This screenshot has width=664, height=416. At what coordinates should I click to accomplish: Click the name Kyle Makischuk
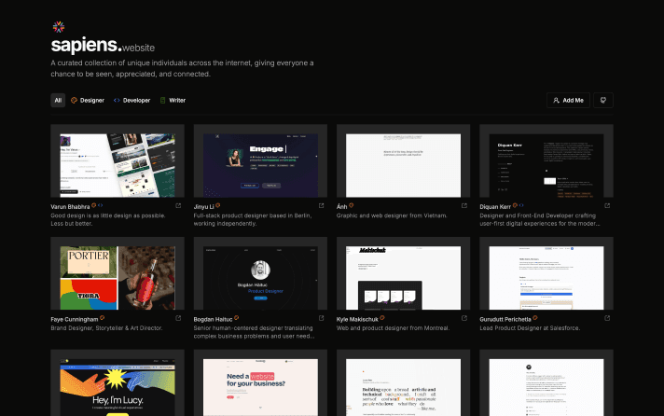[x=357, y=319]
